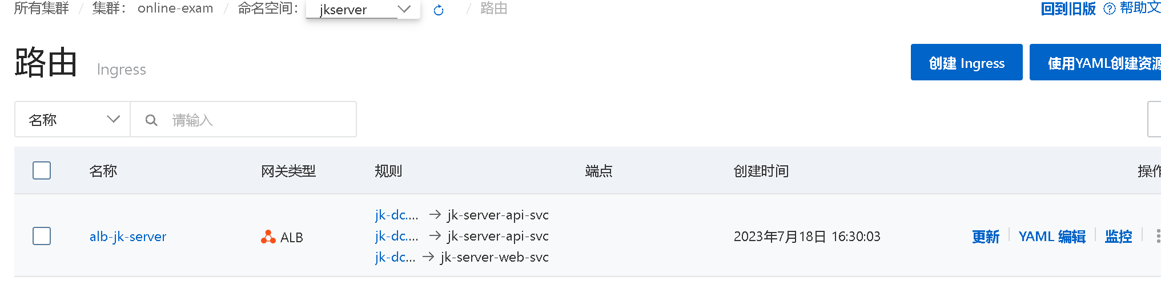Click 回到旧版 link
Image resolution: width=1161 pixels, height=281 pixels.
coord(1068,9)
